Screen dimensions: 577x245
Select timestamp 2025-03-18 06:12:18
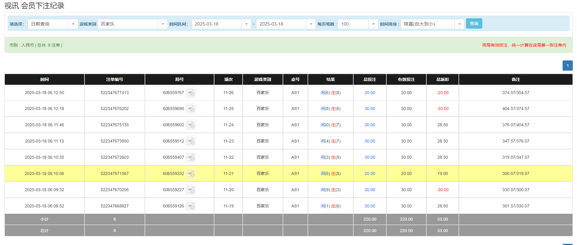click(x=45, y=109)
